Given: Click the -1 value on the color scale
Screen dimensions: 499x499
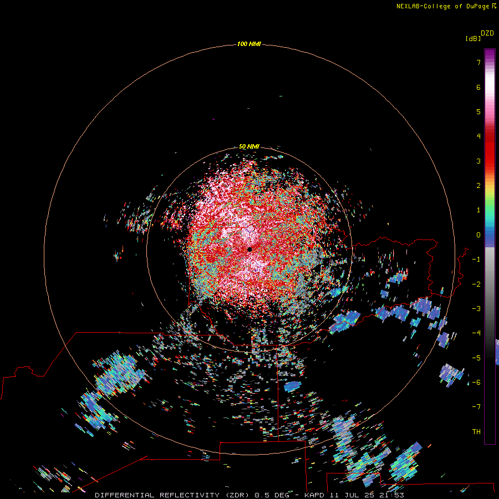Looking at the screenshot, I should (476, 259).
